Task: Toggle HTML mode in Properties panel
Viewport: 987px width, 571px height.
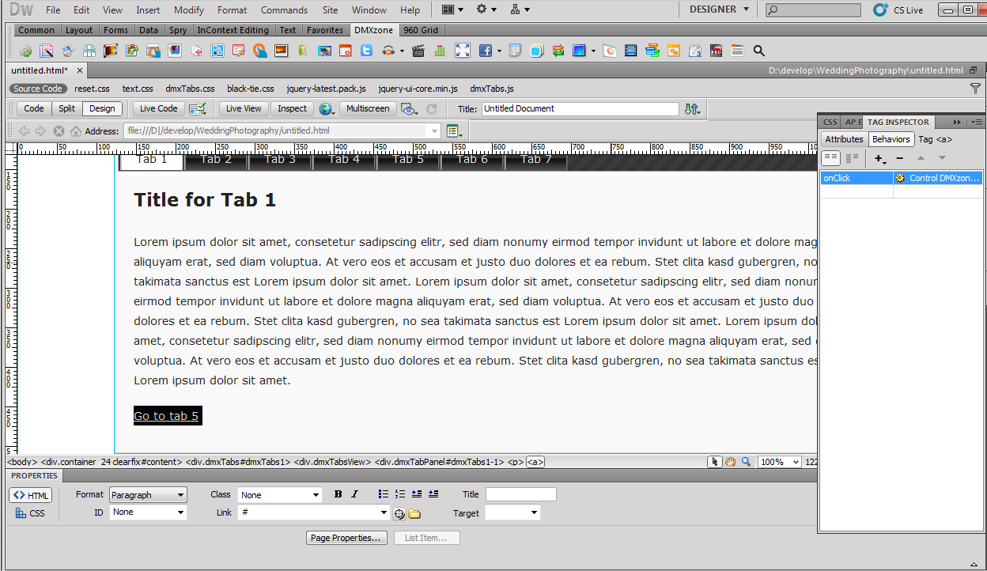Action: pyautogui.click(x=31, y=495)
